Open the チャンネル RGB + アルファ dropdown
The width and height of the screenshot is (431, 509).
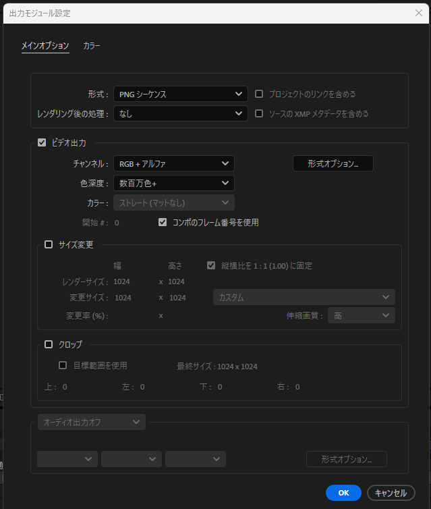[x=173, y=163]
